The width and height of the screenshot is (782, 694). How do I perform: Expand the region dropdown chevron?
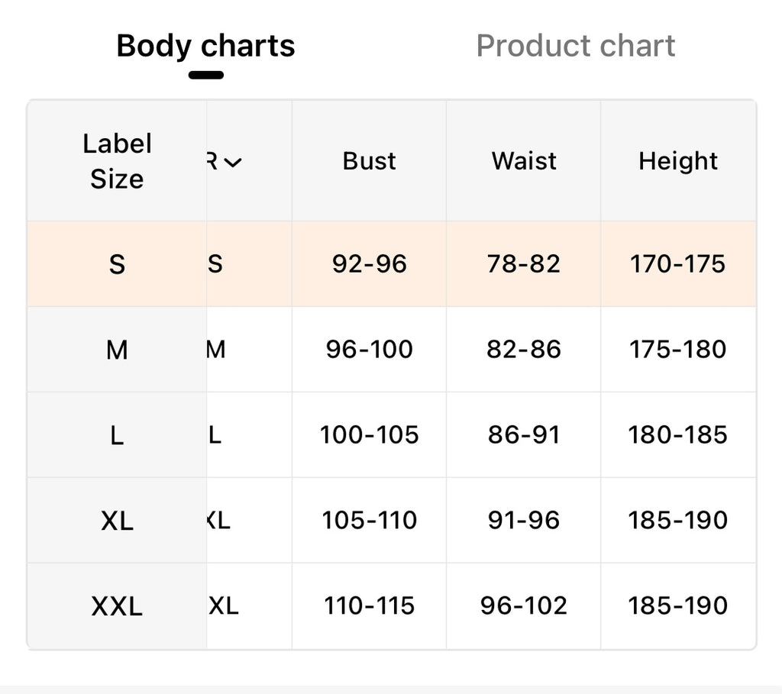233,161
